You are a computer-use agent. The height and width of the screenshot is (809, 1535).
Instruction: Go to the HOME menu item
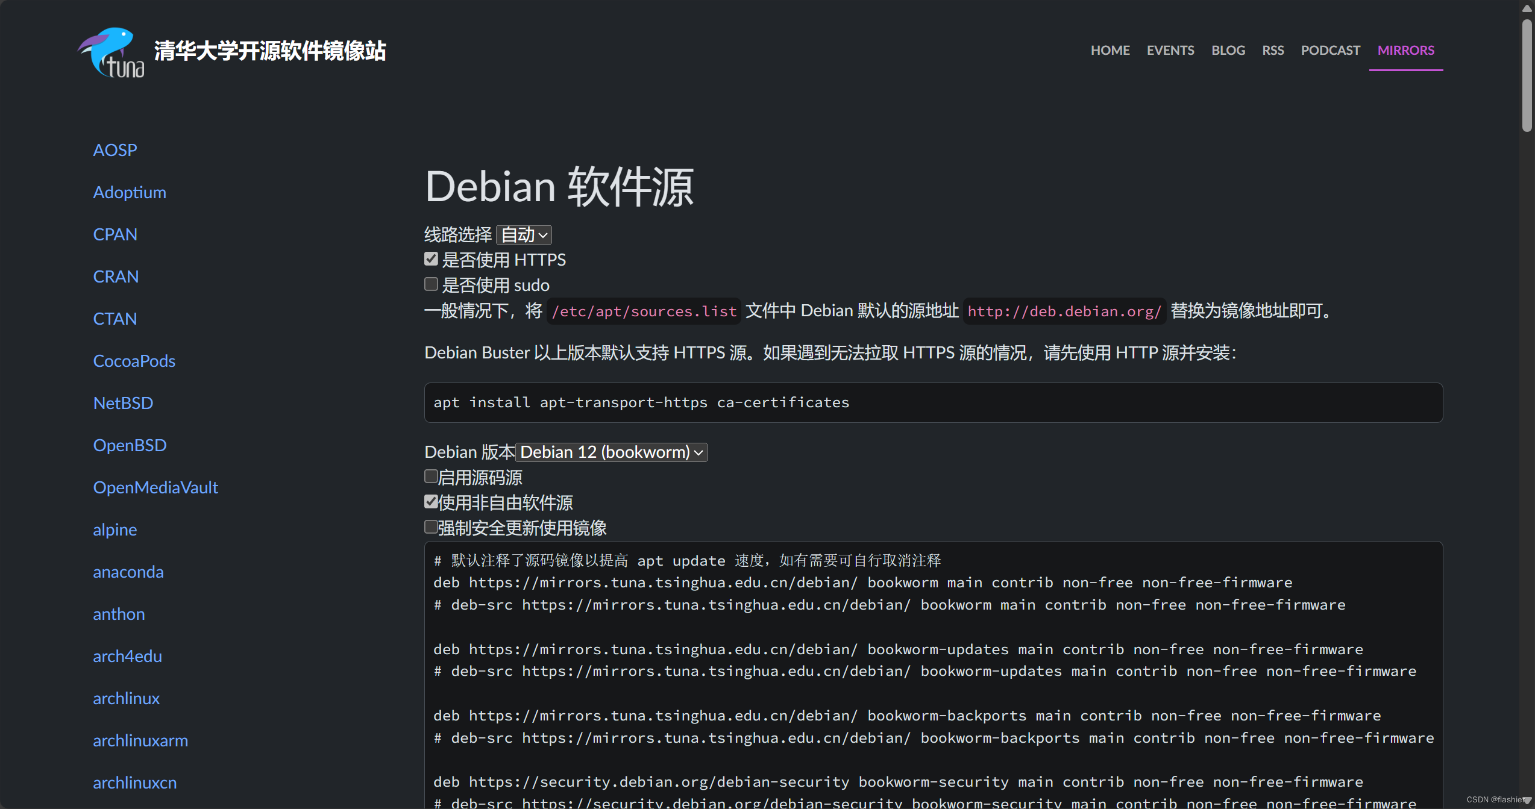(x=1110, y=51)
